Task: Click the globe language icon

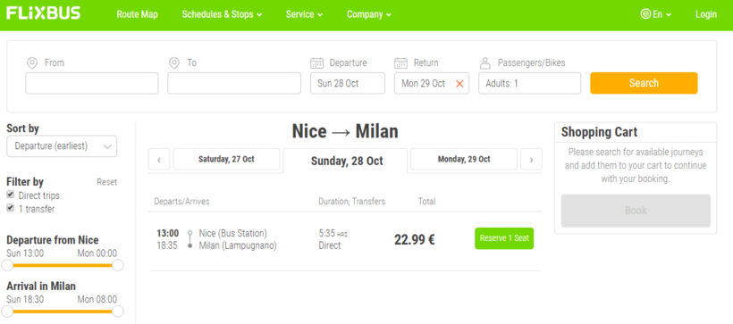Action: [x=645, y=14]
